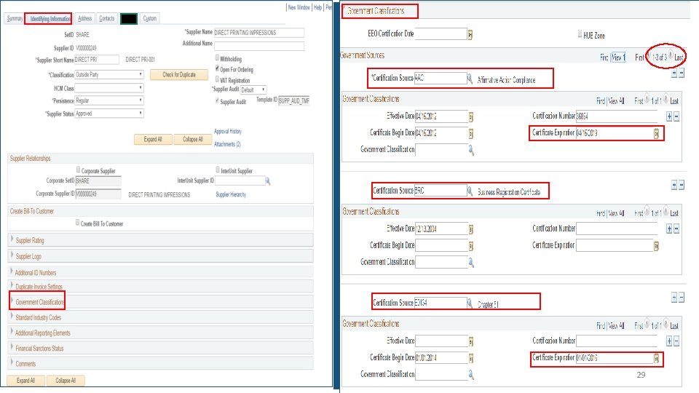Switch to the Identifying Information tab

click(50, 19)
